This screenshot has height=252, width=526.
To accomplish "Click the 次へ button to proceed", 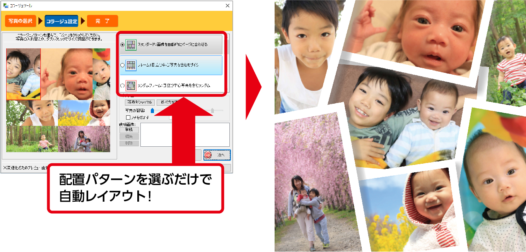I will [218, 155].
